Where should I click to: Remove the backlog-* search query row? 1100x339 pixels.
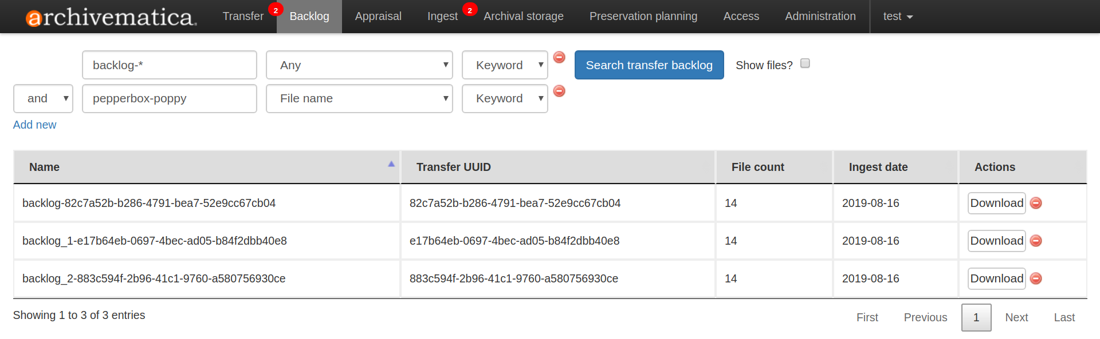point(559,57)
